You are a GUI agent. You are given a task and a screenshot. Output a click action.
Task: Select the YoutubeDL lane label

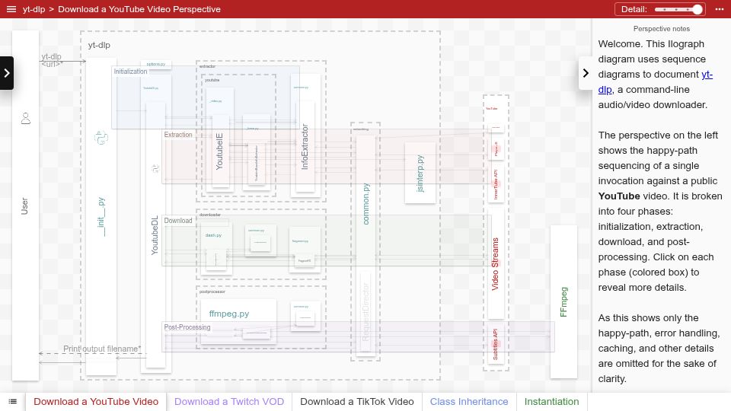tap(155, 235)
